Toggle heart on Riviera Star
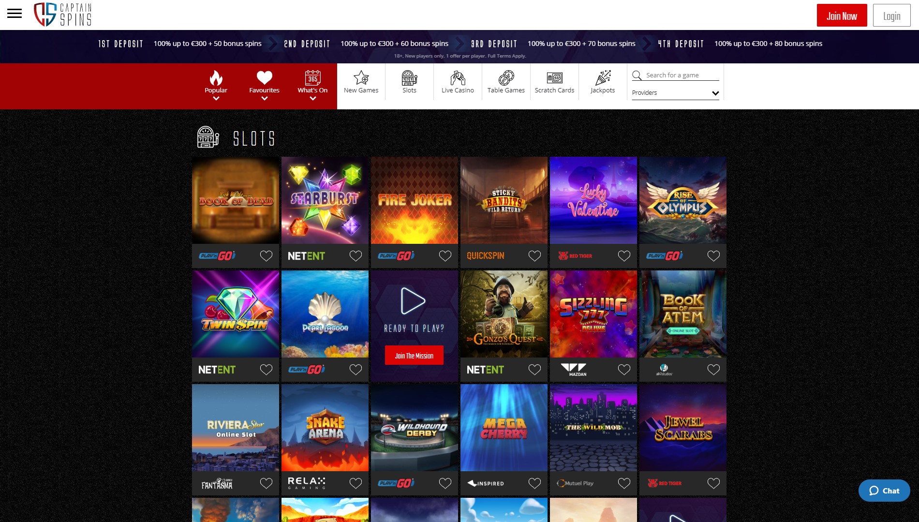 pos(266,483)
